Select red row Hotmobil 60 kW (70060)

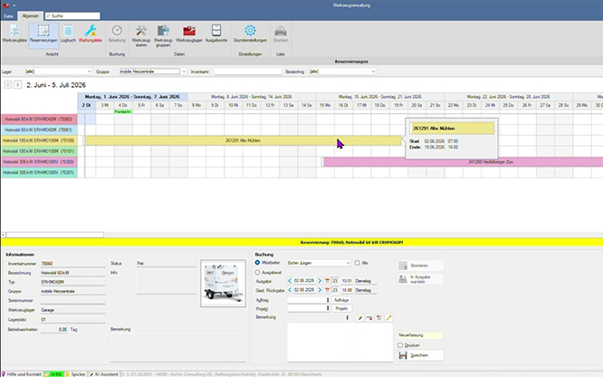point(39,120)
